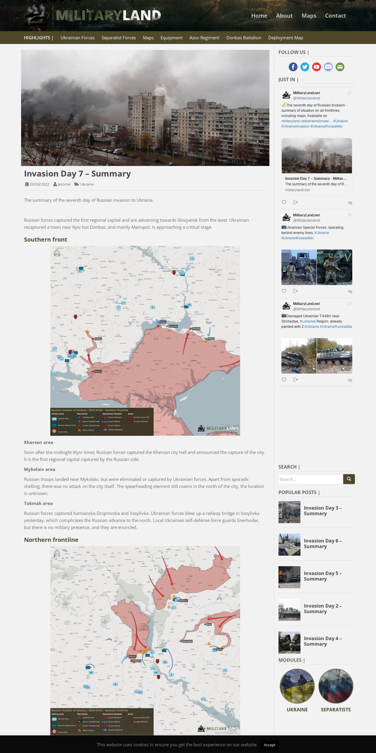
Task: Open the Invasion Day 2 thumbnail image
Action: 289,610
